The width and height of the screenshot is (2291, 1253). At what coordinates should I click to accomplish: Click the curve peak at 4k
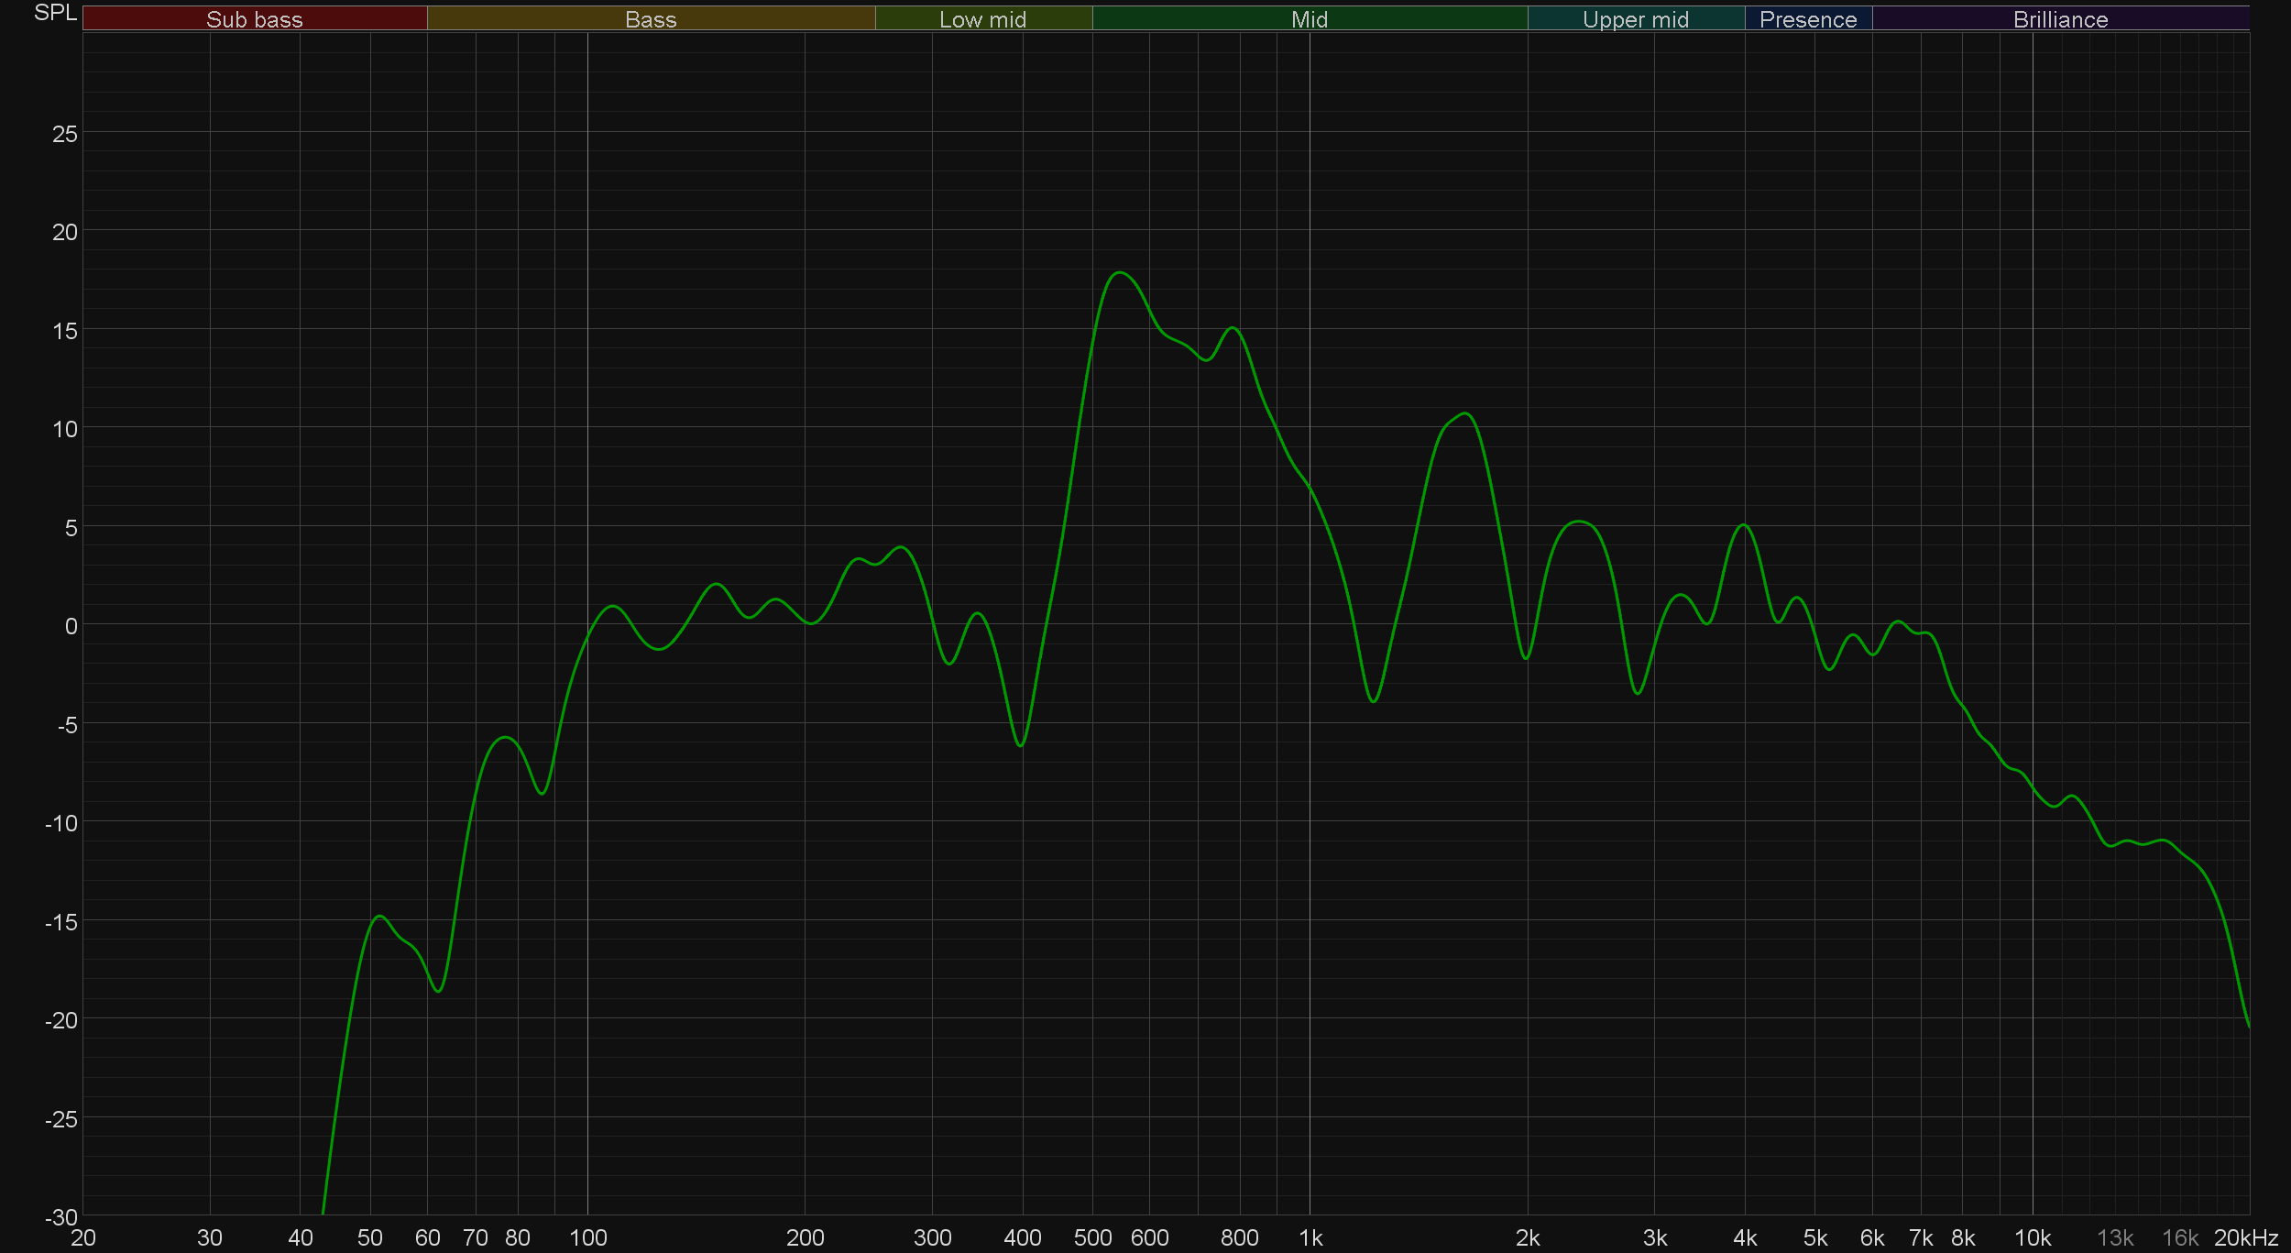pos(1744,525)
